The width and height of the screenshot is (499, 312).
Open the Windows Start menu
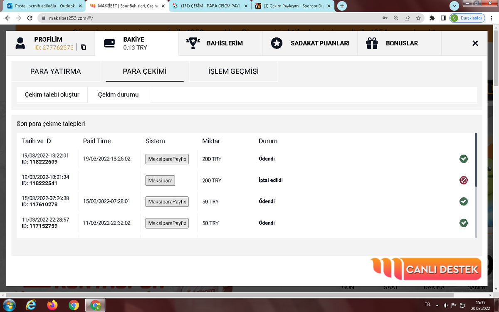[9, 305]
